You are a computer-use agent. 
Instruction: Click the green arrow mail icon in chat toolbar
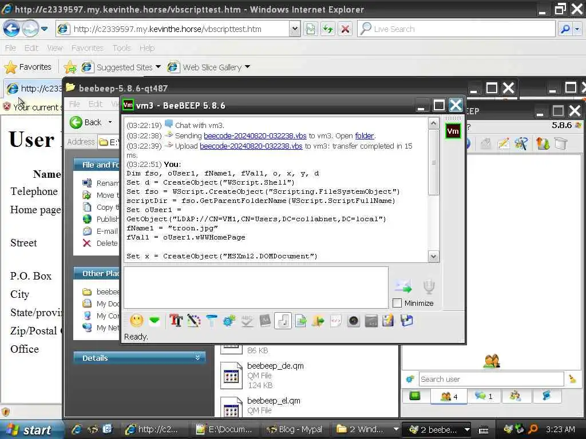coord(155,321)
